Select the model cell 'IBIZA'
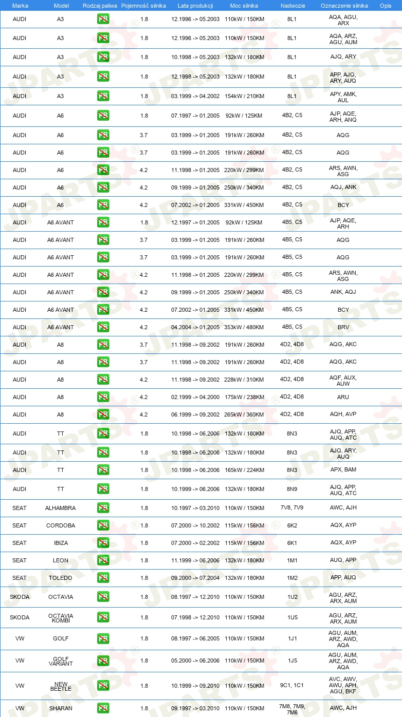The width and height of the screenshot is (402, 717). pyautogui.click(x=61, y=543)
